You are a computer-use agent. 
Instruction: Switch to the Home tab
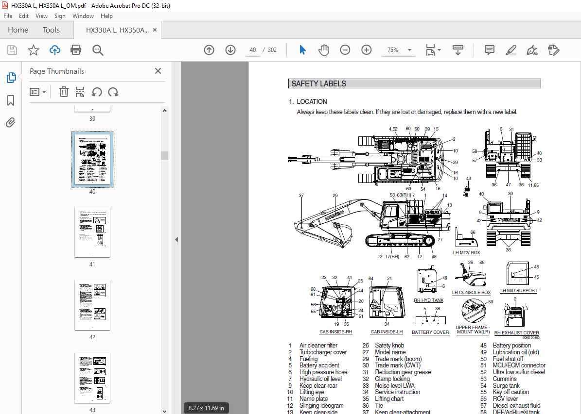[18, 30]
